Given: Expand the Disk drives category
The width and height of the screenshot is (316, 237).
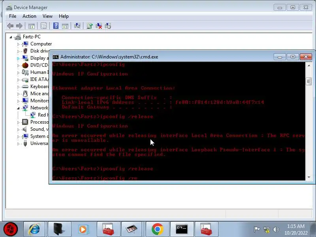Looking at the screenshot, I should click(18, 51).
